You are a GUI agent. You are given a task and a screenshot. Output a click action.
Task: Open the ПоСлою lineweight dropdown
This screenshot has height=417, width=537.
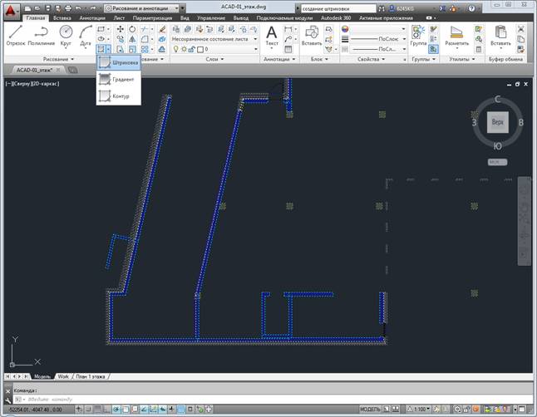pos(378,39)
